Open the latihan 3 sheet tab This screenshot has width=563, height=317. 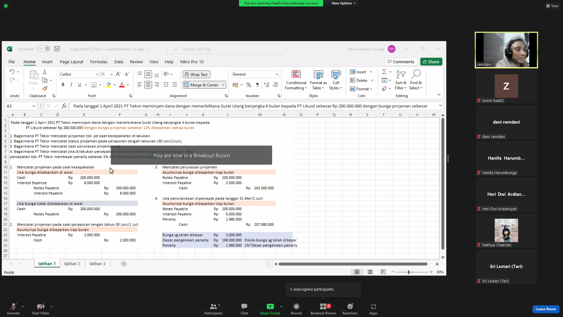(x=97, y=264)
